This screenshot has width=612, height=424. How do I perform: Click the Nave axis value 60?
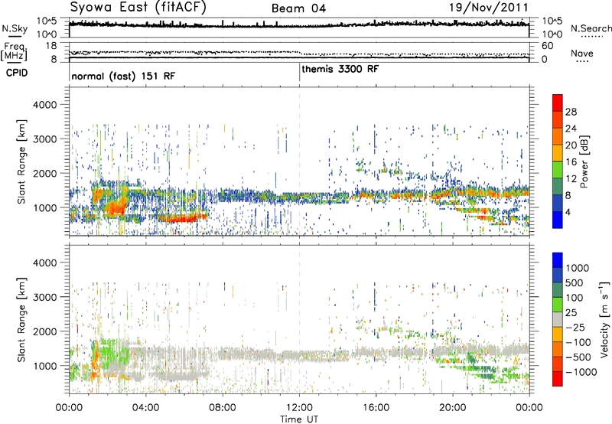547,46
